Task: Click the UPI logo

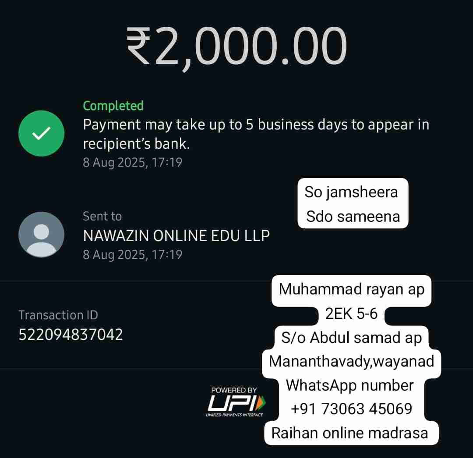Action: 234,402
